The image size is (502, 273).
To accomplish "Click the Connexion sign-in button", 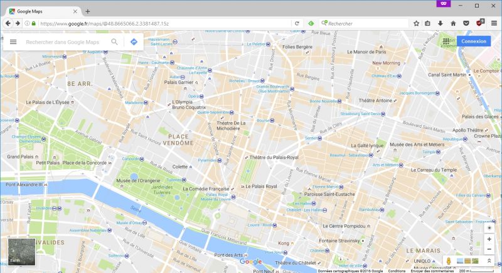I will 474,41.
